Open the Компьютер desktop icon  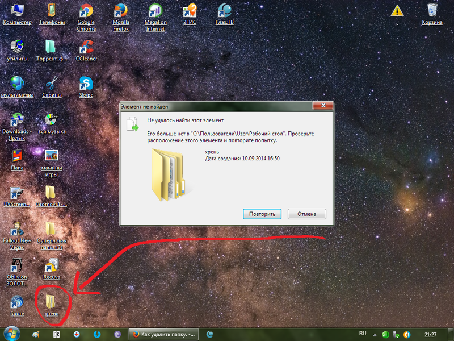pos(17,13)
